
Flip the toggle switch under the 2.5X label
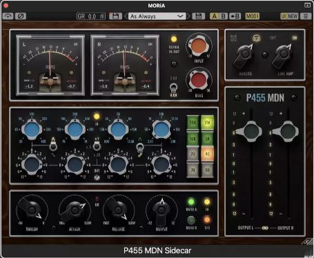pos(173,88)
